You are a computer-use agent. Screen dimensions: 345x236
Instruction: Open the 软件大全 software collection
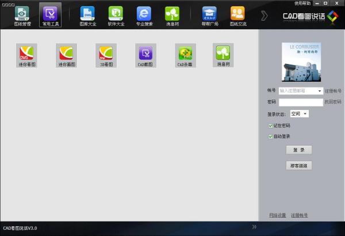[x=117, y=15]
